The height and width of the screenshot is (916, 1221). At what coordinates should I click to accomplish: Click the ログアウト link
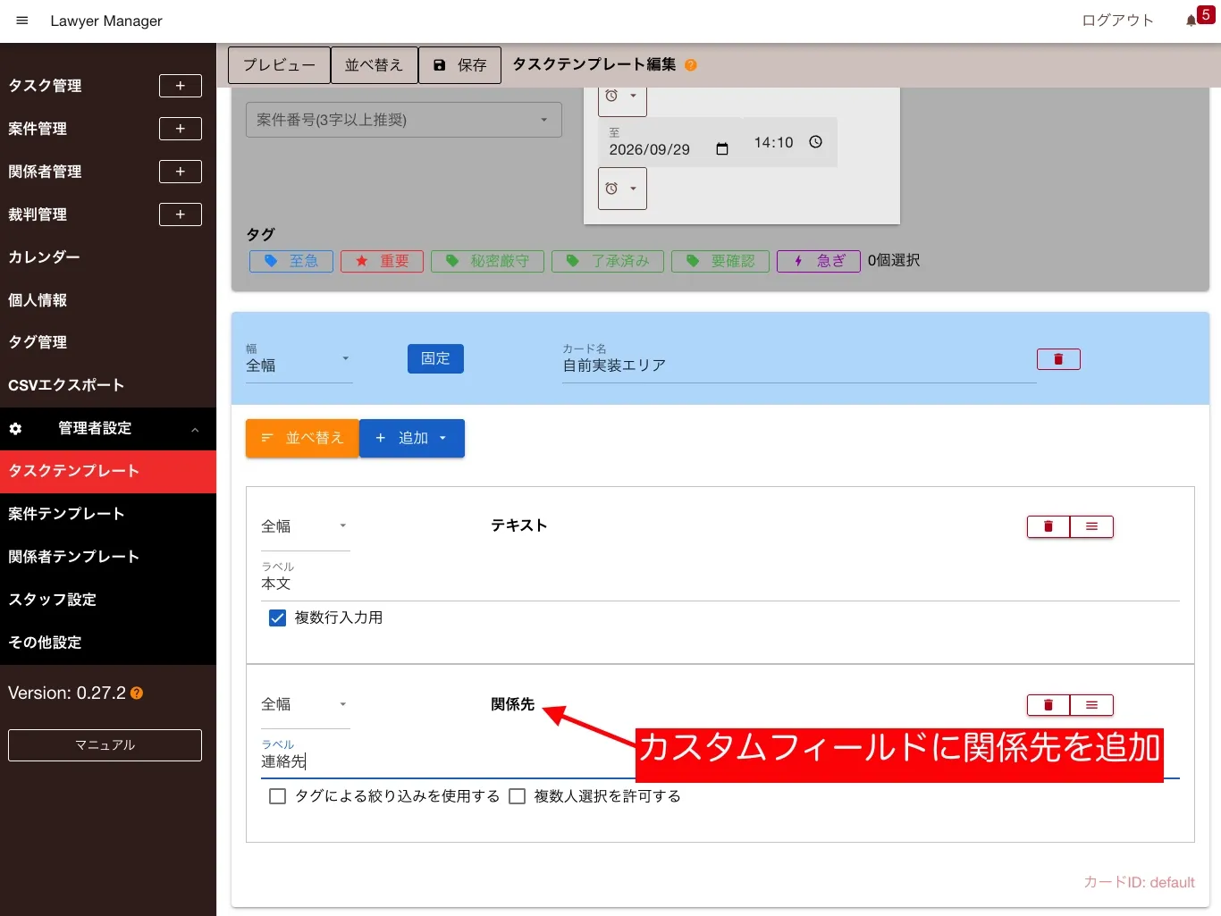tap(1117, 21)
